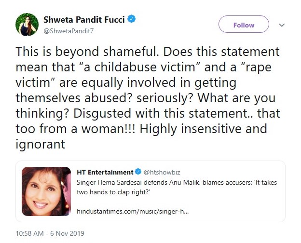Open the quoted tweet headline about Hema Sardesai
Screen dimensions: 301x243
click(x=177, y=187)
